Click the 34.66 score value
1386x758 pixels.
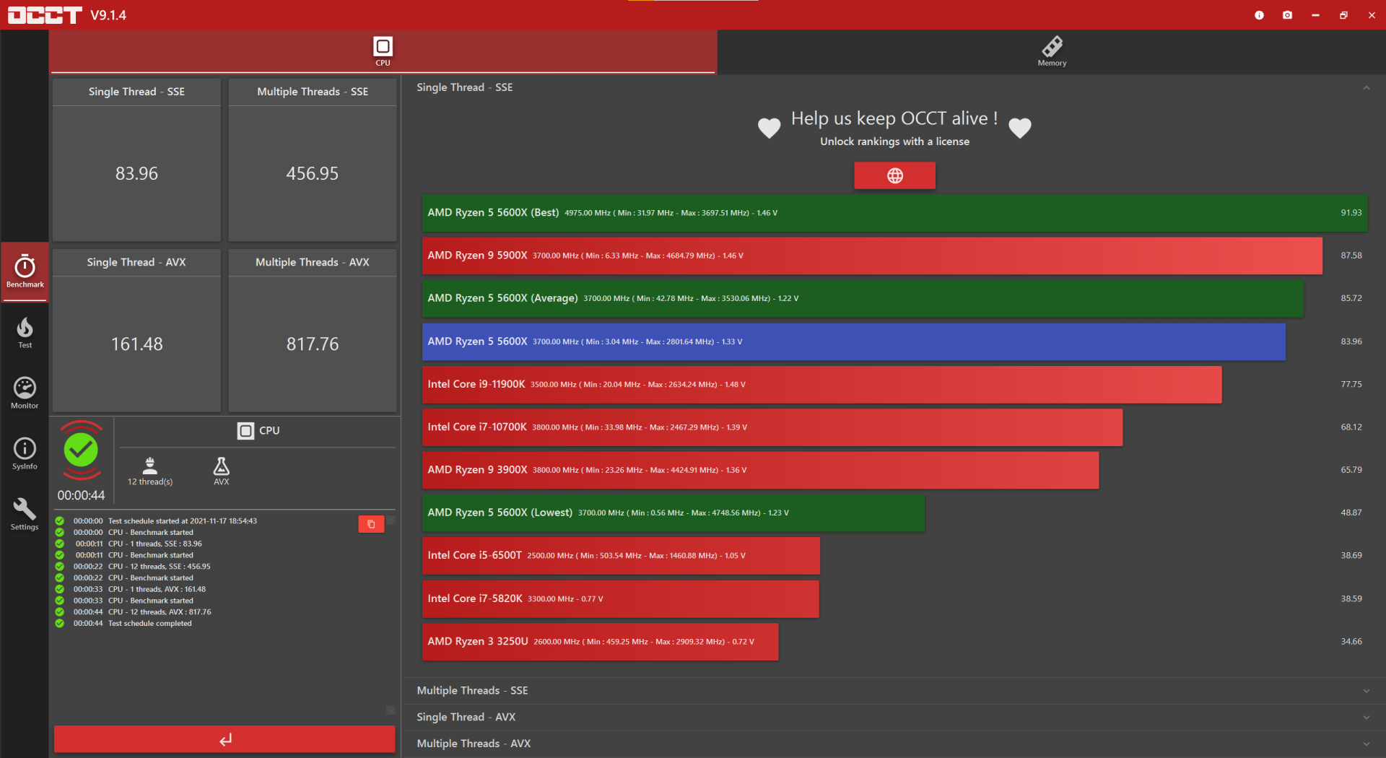pos(1351,642)
